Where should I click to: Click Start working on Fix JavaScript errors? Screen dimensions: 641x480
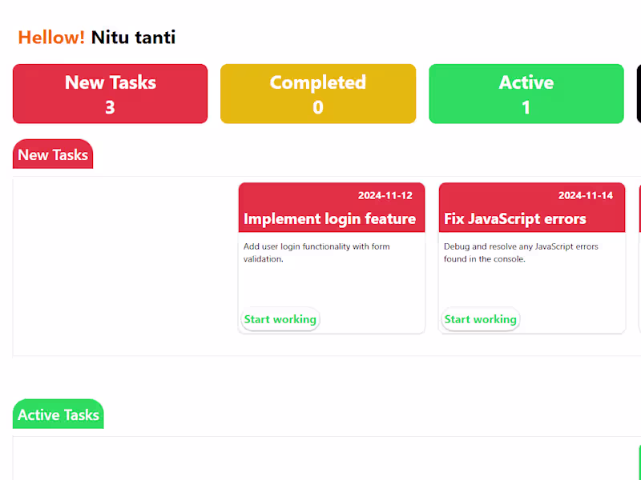[x=480, y=319]
